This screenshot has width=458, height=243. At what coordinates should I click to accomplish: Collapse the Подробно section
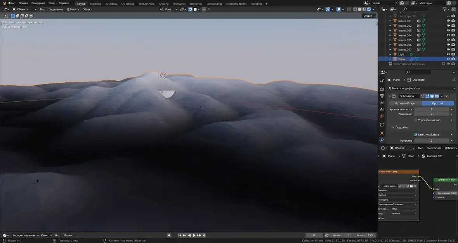(x=393, y=127)
